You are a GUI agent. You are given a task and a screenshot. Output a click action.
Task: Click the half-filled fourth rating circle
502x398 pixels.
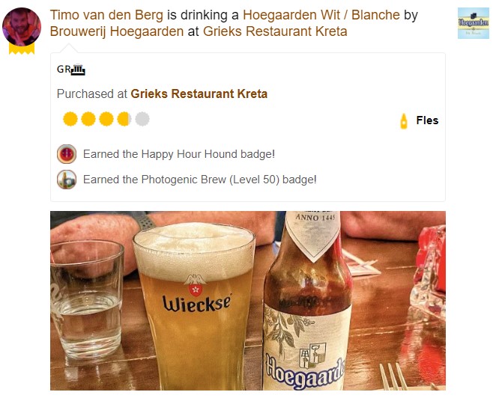124,119
